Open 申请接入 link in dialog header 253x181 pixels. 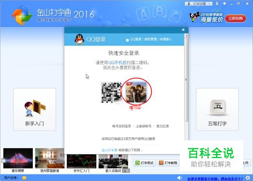[166, 39]
